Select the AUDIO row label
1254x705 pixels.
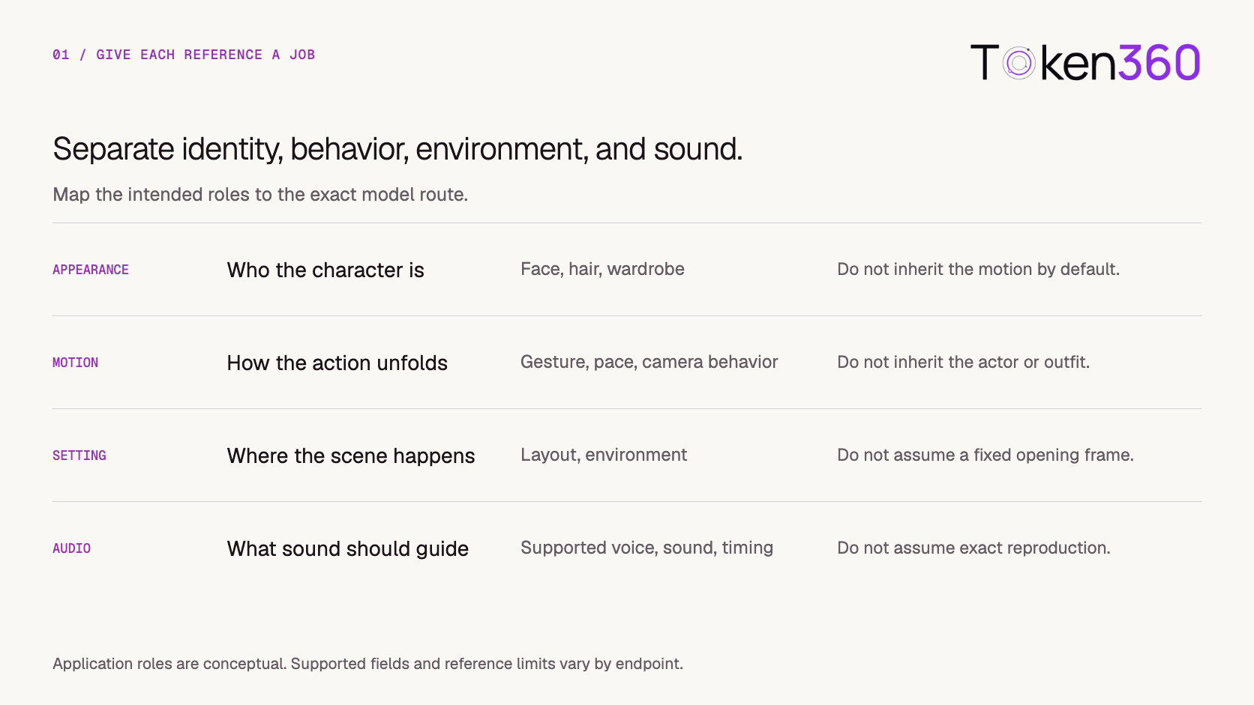pyautogui.click(x=71, y=548)
